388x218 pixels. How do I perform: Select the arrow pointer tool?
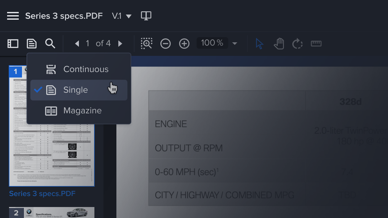tap(259, 44)
